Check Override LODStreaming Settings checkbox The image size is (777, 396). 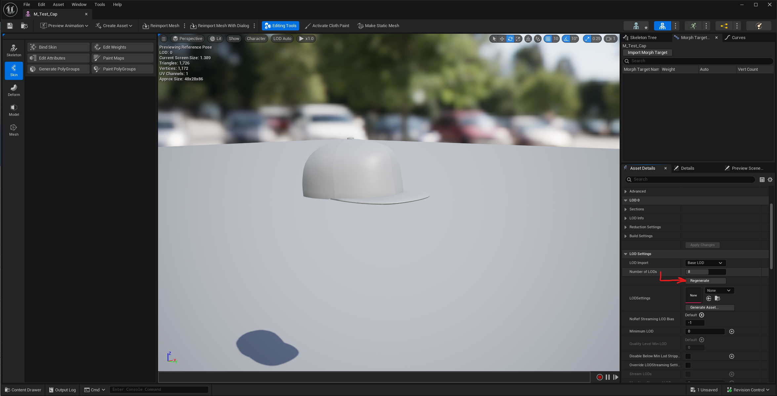(x=688, y=365)
